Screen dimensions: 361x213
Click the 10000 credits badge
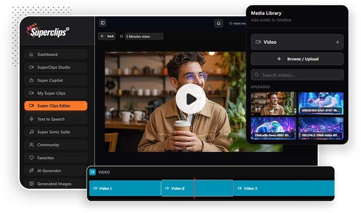click(x=237, y=23)
